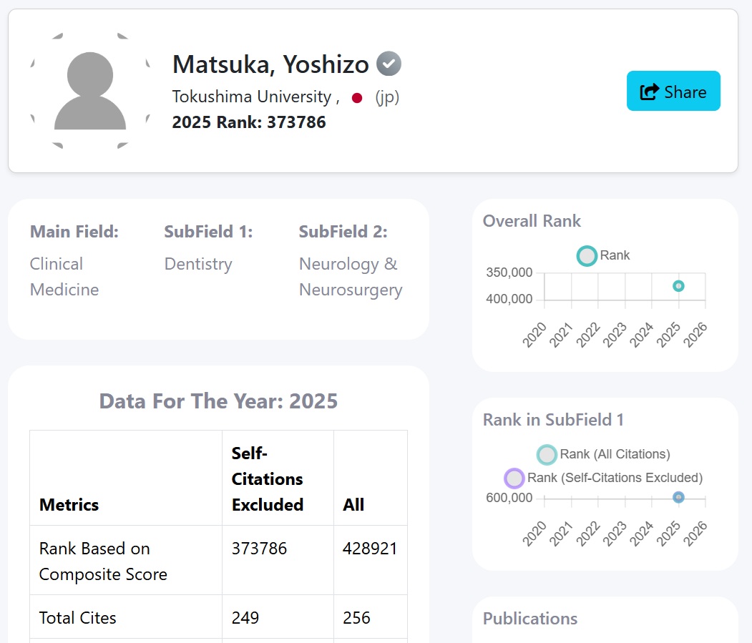Click the Neurology & Neurosurgery subfield value
This screenshot has width=752, height=643.
pyautogui.click(x=351, y=277)
